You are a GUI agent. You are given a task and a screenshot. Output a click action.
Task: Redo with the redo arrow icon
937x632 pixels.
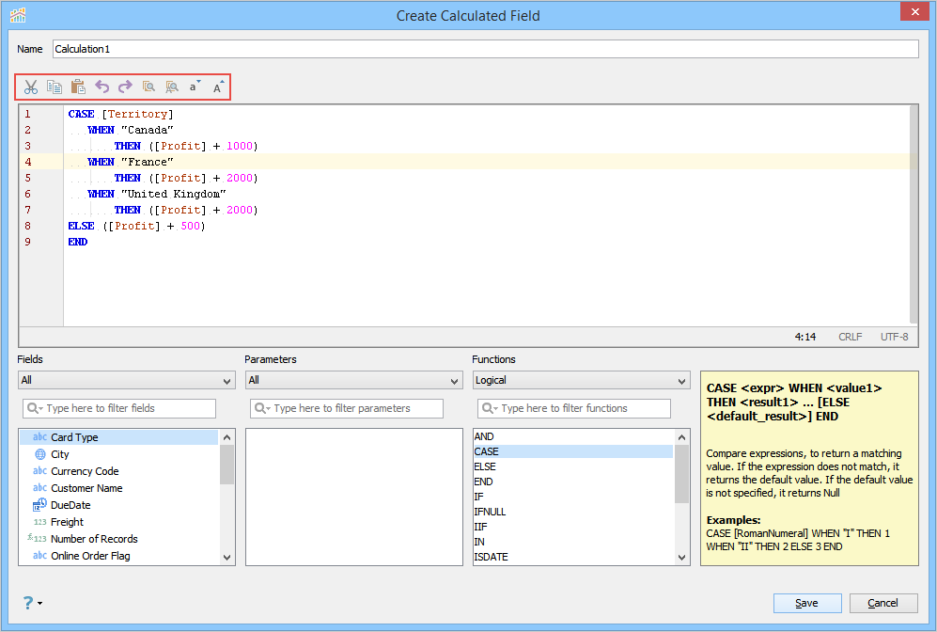point(125,87)
